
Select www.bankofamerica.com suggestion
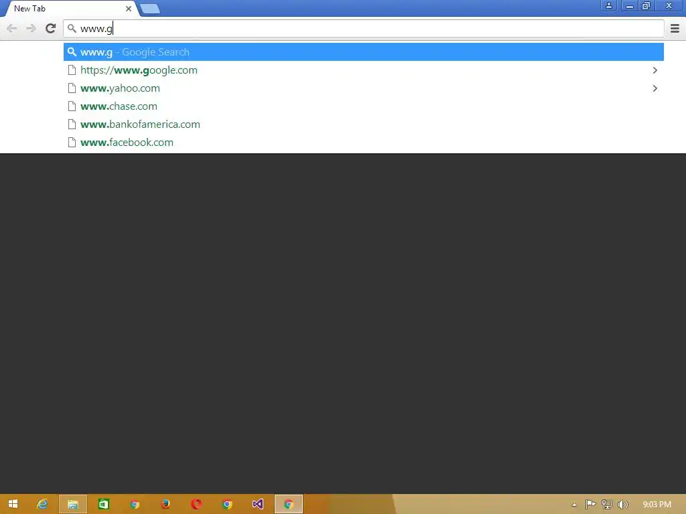click(364, 124)
